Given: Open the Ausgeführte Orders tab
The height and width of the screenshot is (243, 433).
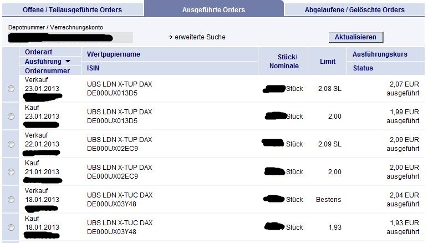Looking at the screenshot, I should coord(213,9).
